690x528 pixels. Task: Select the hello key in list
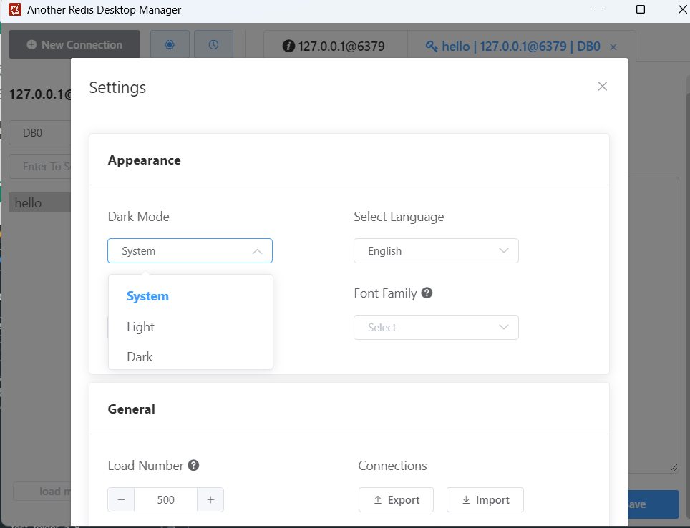point(39,202)
